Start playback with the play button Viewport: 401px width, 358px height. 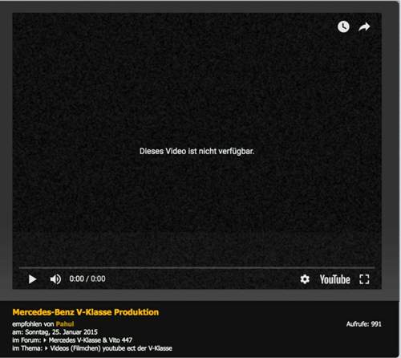[x=32, y=279]
